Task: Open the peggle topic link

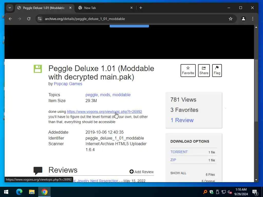Action: (92, 95)
